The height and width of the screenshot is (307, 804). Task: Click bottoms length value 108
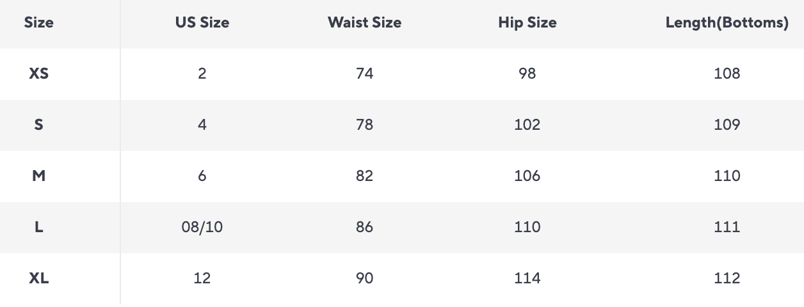[x=727, y=74]
